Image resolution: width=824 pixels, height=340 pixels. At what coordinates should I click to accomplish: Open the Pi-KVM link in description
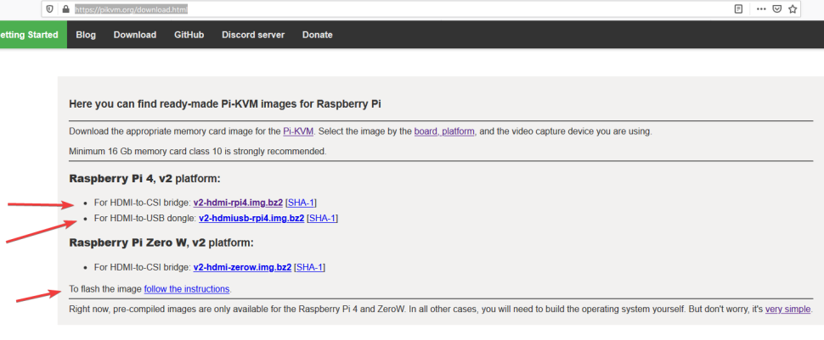tap(298, 131)
